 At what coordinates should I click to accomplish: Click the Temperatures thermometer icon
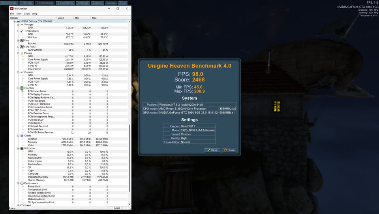[x=22, y=31]
